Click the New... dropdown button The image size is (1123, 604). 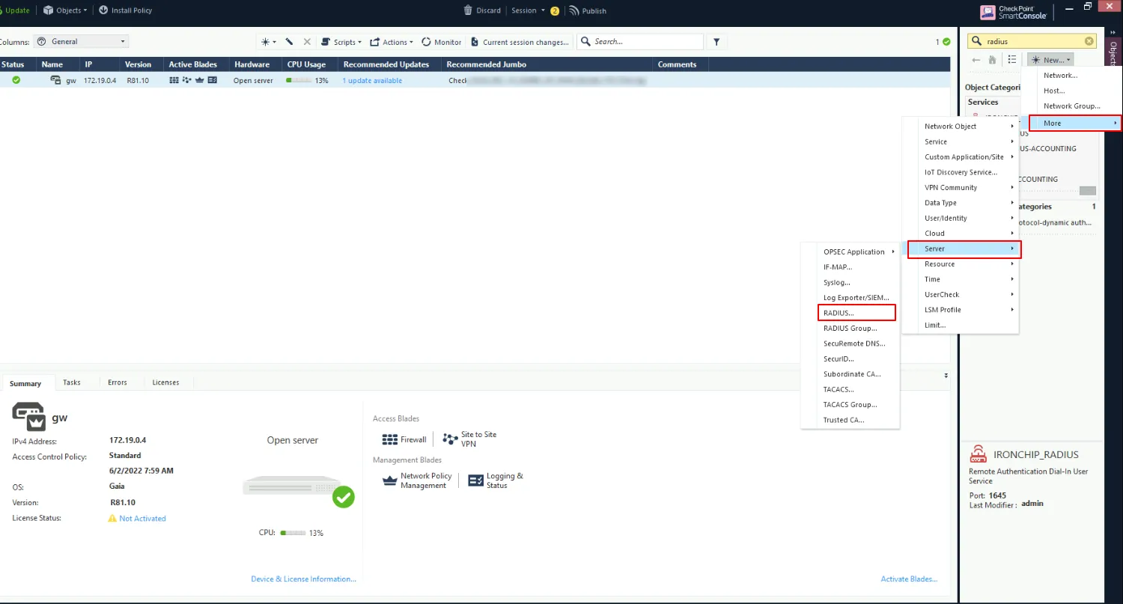click(x=1050, y=59)
